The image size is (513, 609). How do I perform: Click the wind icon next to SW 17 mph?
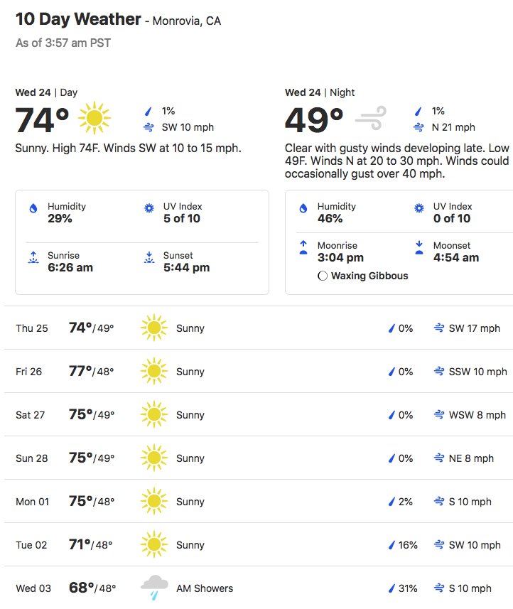tap(439, 328)
